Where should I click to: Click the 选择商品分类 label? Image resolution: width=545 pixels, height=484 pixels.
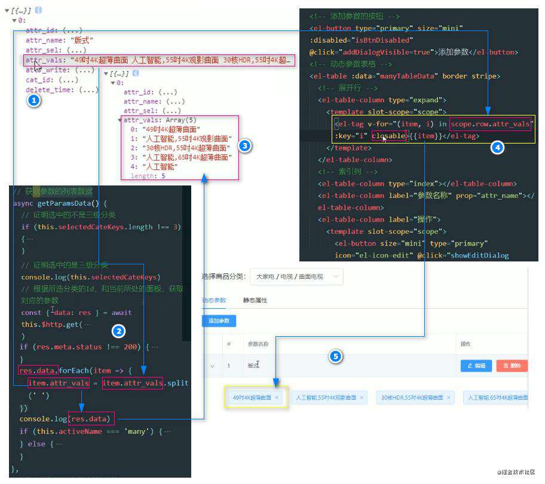click(x=224, y=276)
